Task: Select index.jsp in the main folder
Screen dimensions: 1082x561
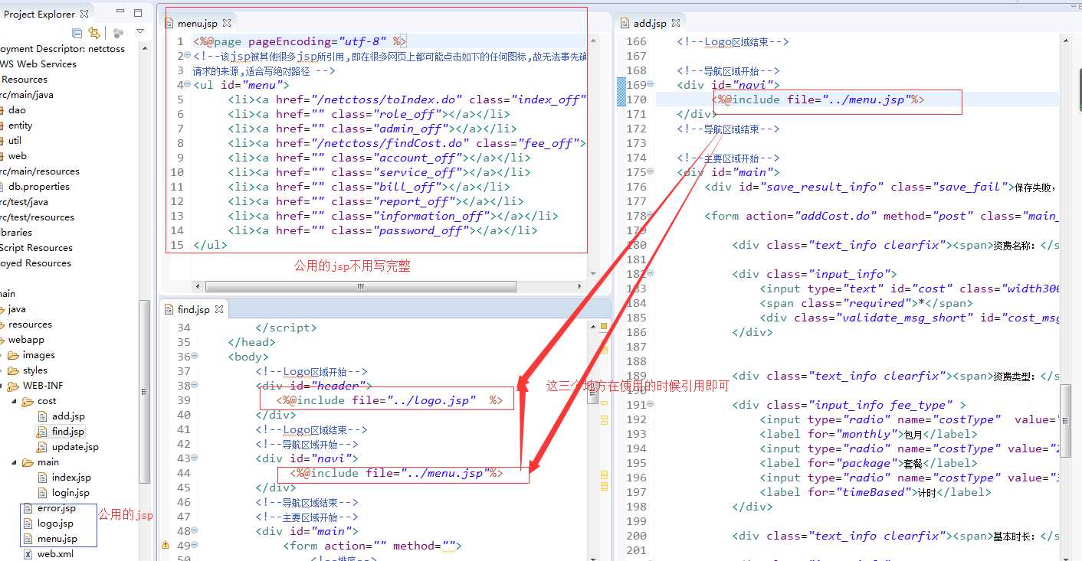Action: [71, 478]
